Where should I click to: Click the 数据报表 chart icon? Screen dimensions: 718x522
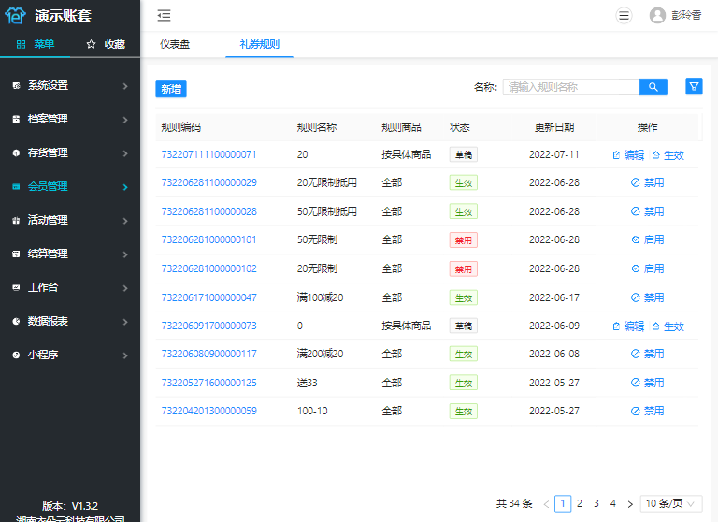click(17, 321)
